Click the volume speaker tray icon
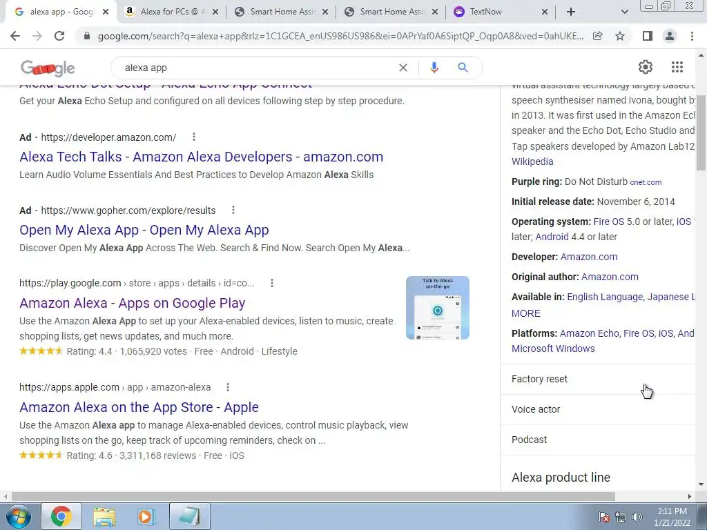The image size is (707, 530). pyautogui.click(x=637, y=518)
